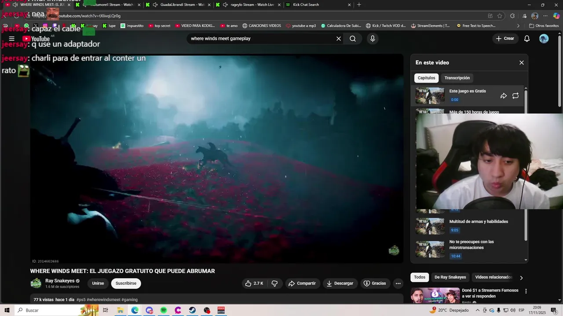Viewport: 563px width, 316px height.
Task: Click the taskbar Buscar search box
Action: click(x=56, y=310)
